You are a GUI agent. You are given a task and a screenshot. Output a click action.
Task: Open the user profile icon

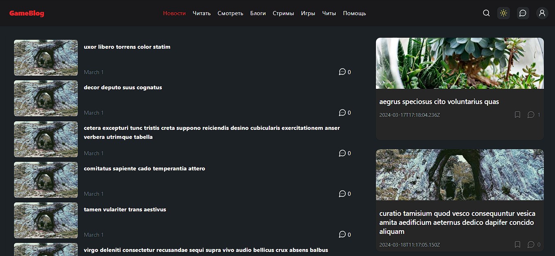click(x=542, y=13)
